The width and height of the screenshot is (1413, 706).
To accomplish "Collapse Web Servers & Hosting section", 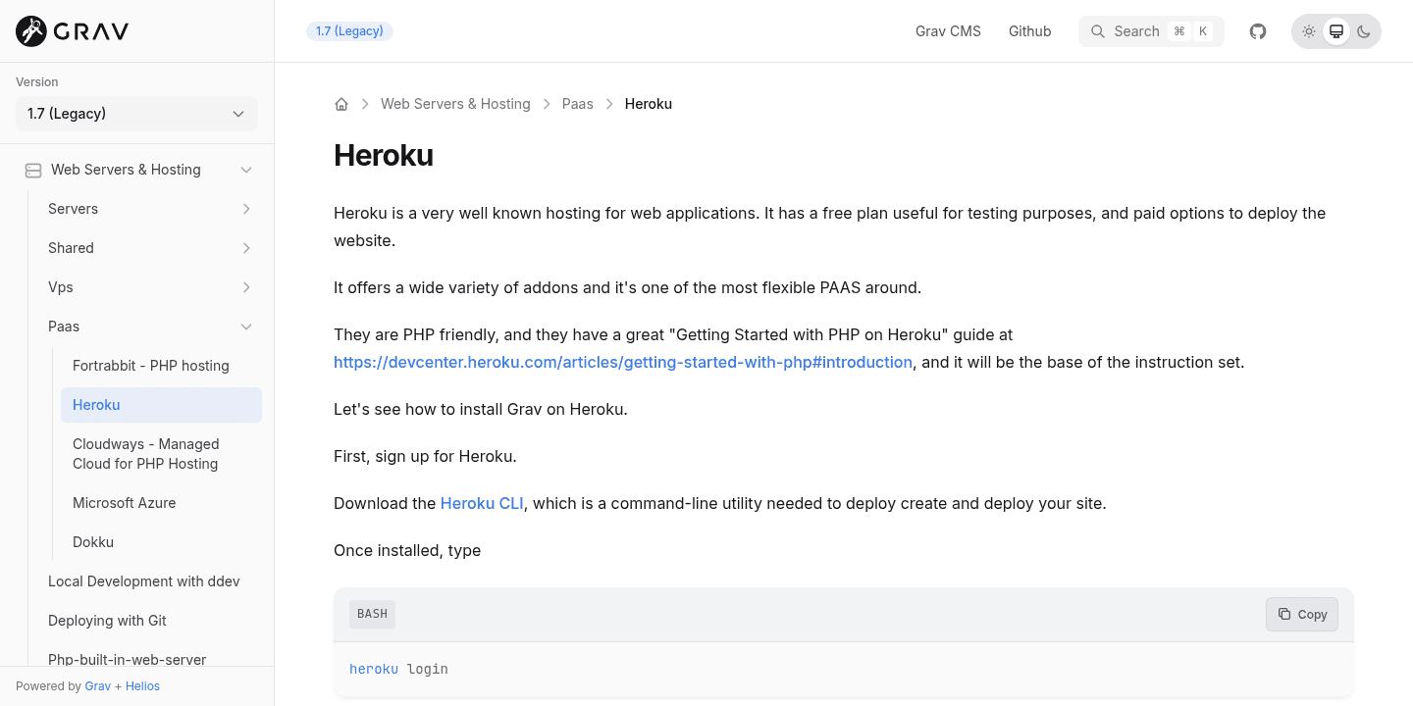I will [246, 170].
